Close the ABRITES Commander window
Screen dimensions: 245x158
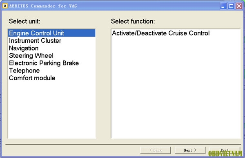click(x=239, y=6)
